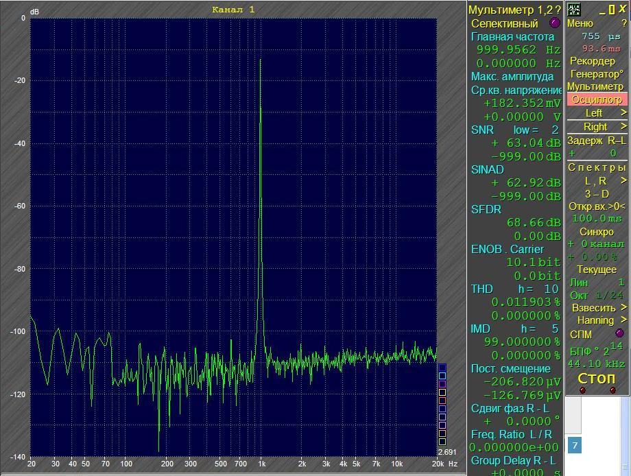Open the Меню menu
The width and height of the screenshot is (631, 476).
(580, 24)
